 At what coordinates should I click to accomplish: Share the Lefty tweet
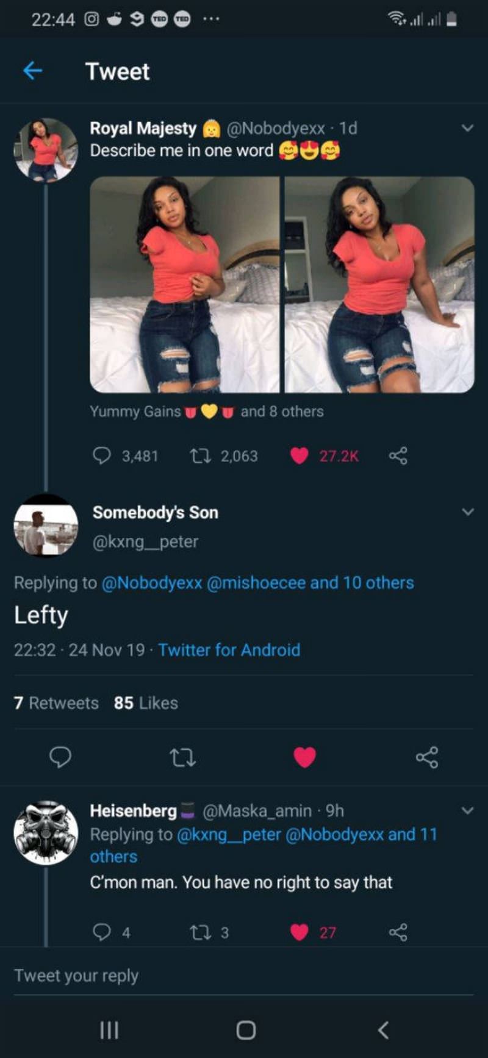click(x=426, y=757)
